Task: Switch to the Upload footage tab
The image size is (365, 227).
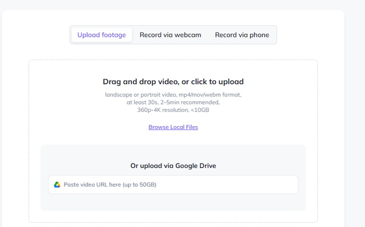Action: (101, 35)
